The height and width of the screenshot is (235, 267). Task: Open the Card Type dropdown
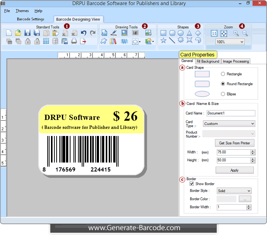(229, 124)
